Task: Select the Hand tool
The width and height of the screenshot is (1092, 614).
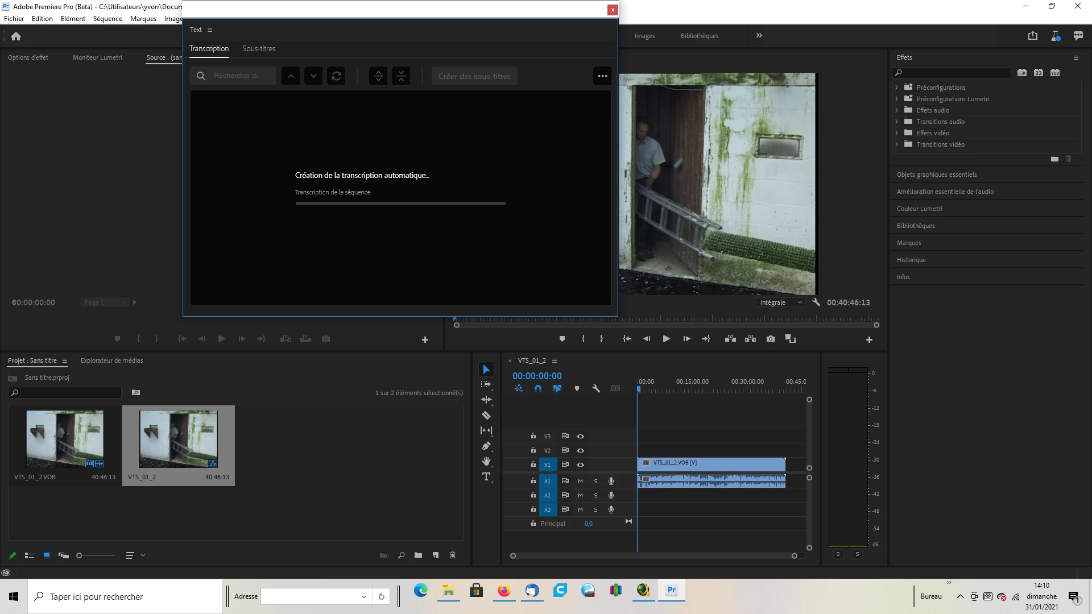Action: tap(486, 461)
